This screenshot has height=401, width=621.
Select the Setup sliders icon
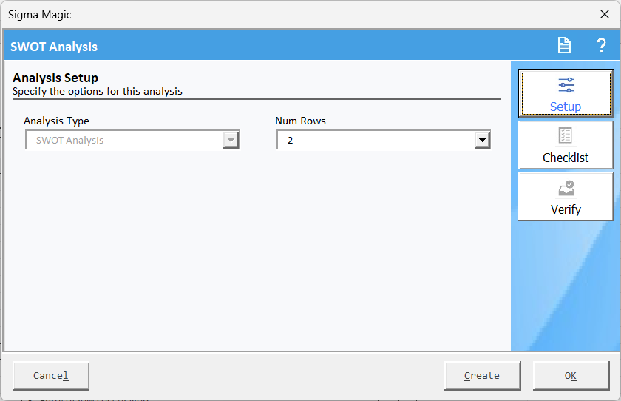point(566,85)
